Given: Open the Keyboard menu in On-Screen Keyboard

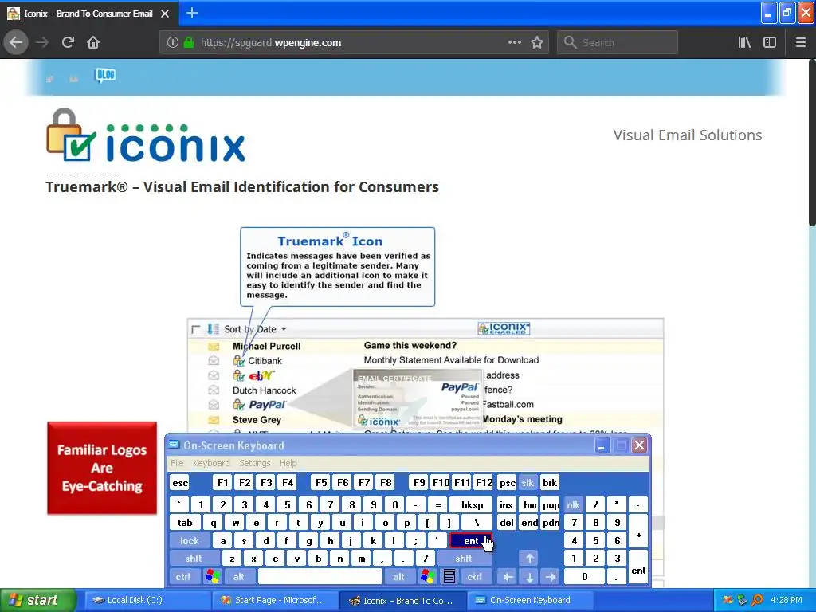Looking at the screenshot, I should pyautogui.click(x=211, y=463).
